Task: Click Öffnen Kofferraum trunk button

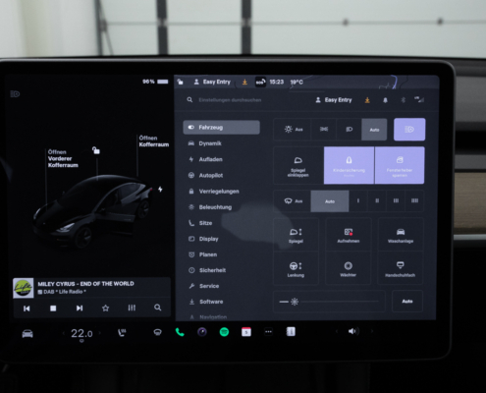Action: pos(154,141)
